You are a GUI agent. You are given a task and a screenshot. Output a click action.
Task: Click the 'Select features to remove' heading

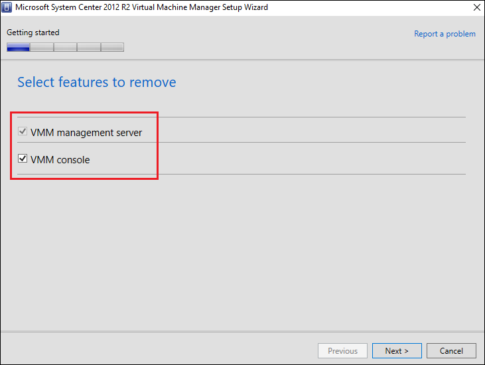point(97,82)
